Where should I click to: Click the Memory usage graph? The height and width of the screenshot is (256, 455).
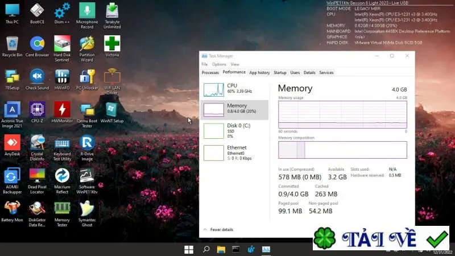click(x=342, y=115)
